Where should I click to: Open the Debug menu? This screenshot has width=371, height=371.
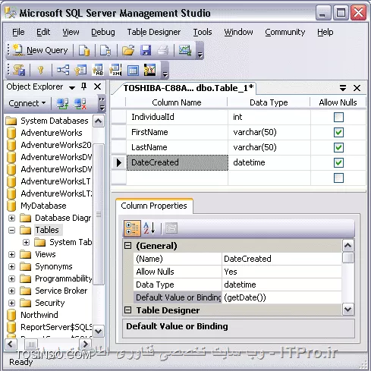pyautogui.click(x=103, y=32)
